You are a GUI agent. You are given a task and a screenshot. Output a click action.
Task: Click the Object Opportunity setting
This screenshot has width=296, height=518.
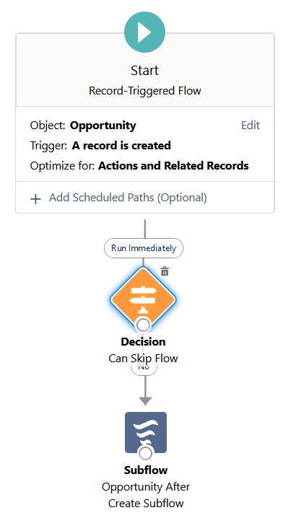(x=83, y=126)
